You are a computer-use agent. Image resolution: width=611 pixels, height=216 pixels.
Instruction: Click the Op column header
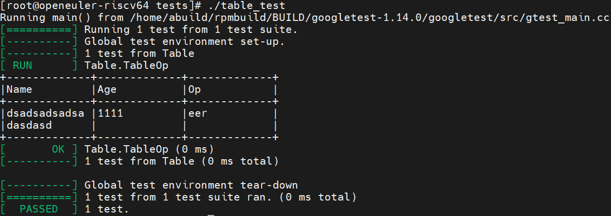pyautogui.click(x=194, y=90)
